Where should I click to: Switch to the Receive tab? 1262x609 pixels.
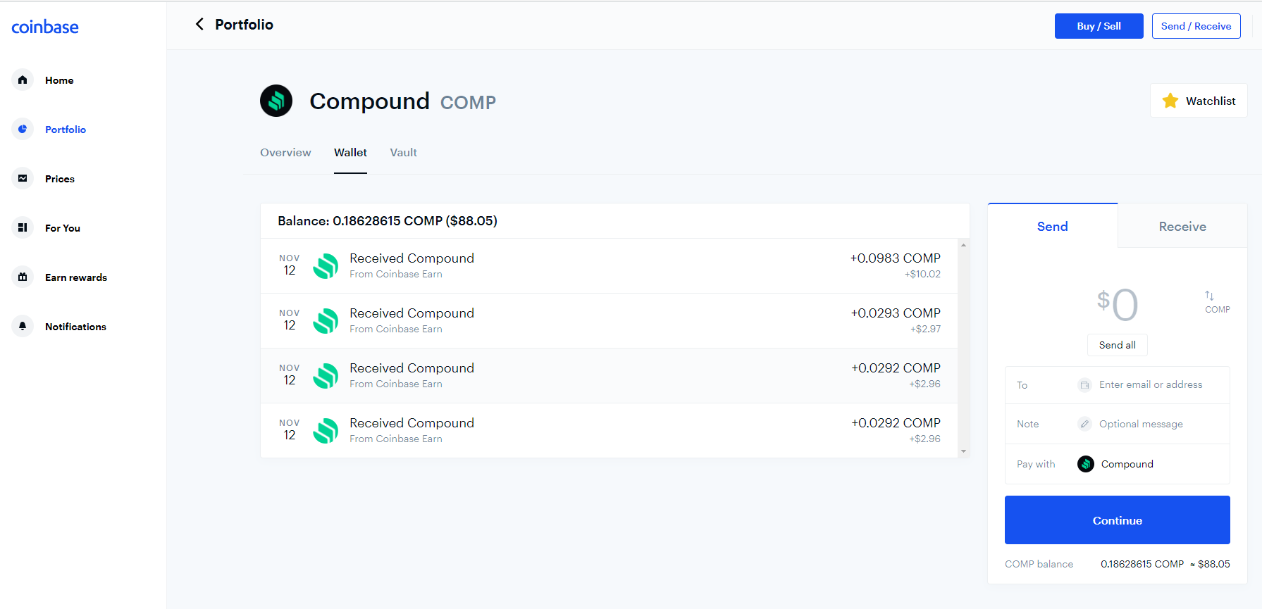pos(1182,226)
